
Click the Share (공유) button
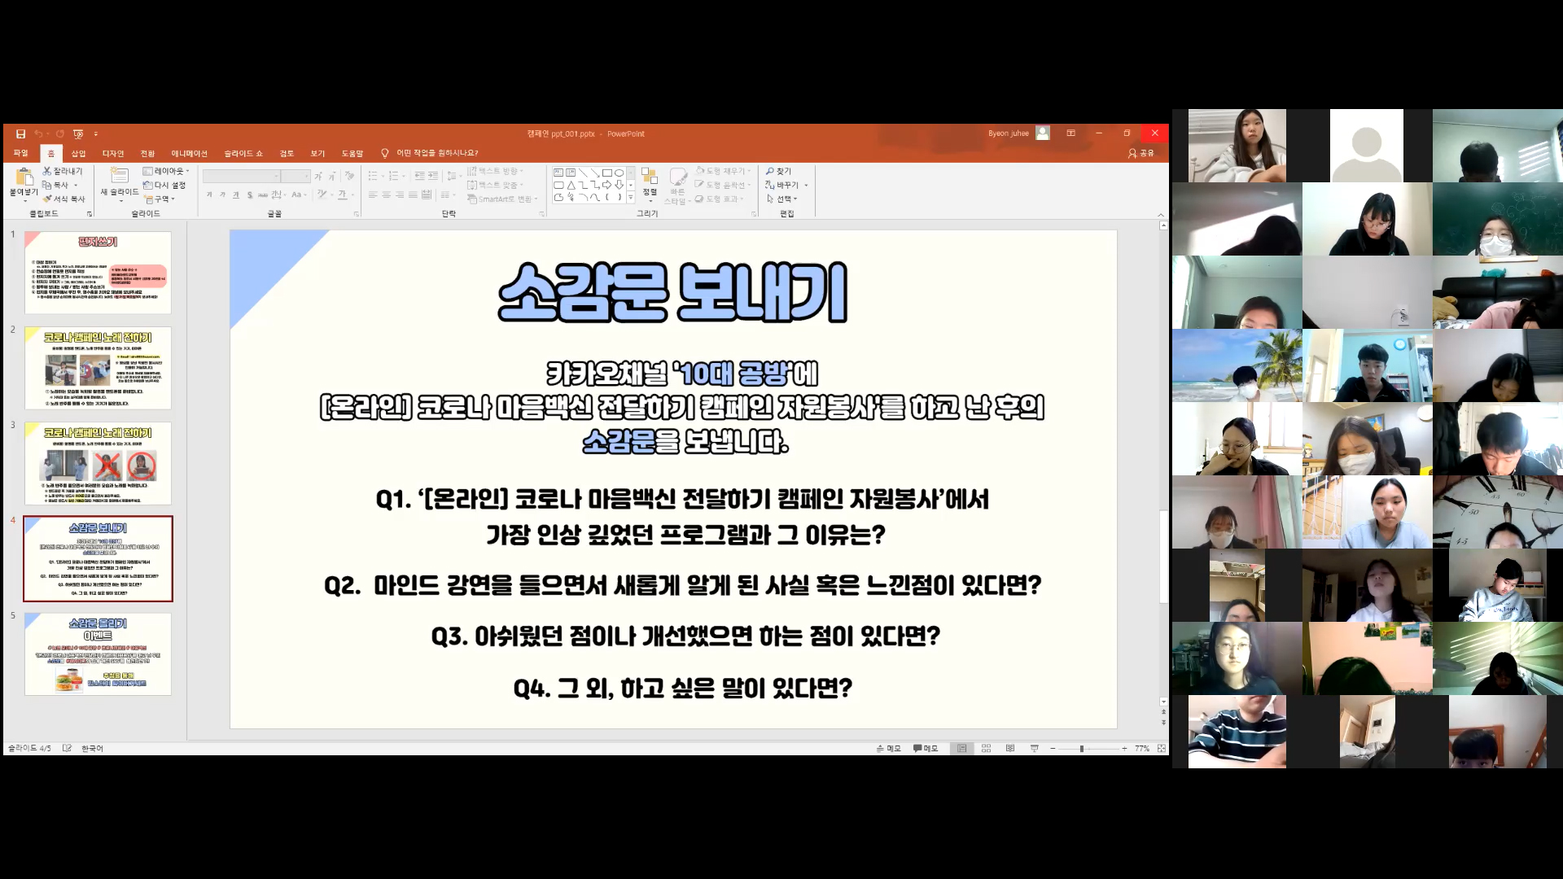1141,153
